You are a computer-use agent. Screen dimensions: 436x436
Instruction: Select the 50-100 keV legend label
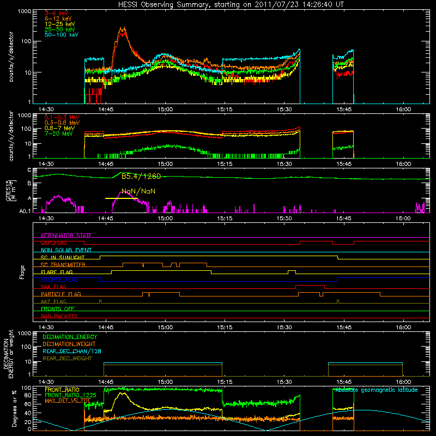point(62,35)
